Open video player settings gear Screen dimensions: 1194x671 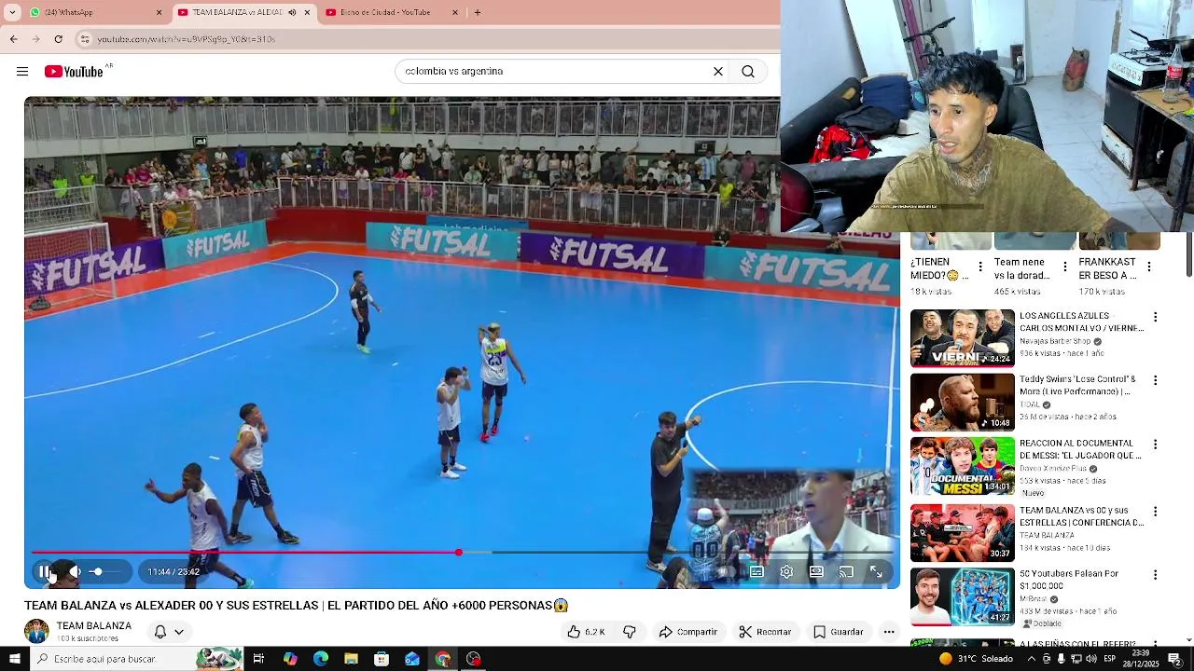click(x=786, y=571)
